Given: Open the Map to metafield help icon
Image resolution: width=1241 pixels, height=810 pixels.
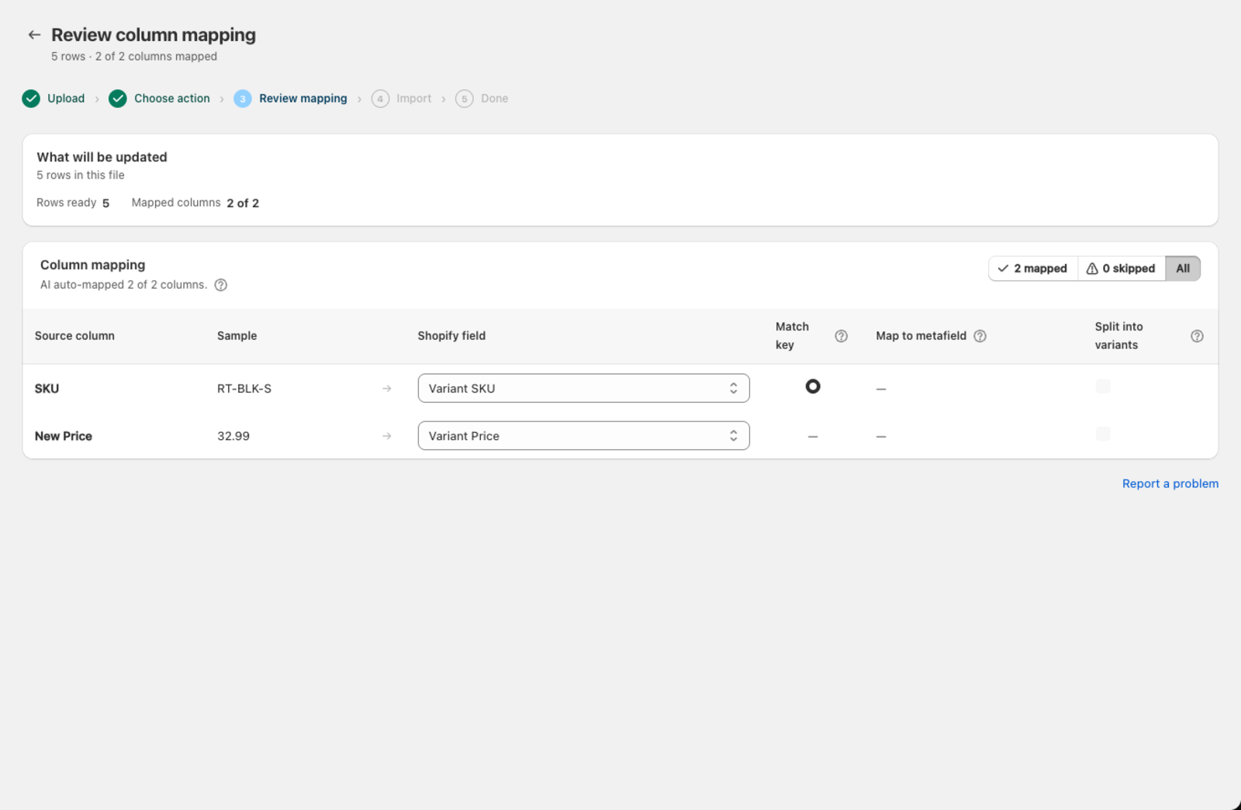Looking at the screenshot, I should tap(980, 336).
